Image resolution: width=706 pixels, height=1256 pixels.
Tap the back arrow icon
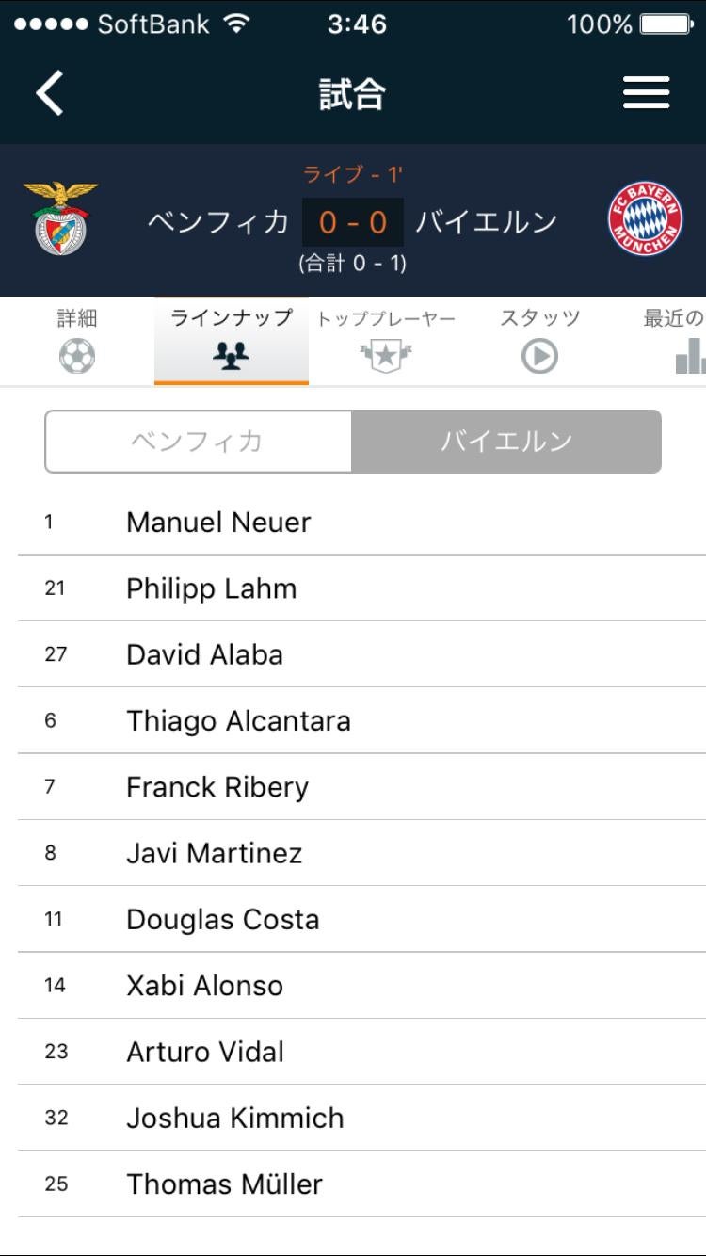(x=50, y=93)
